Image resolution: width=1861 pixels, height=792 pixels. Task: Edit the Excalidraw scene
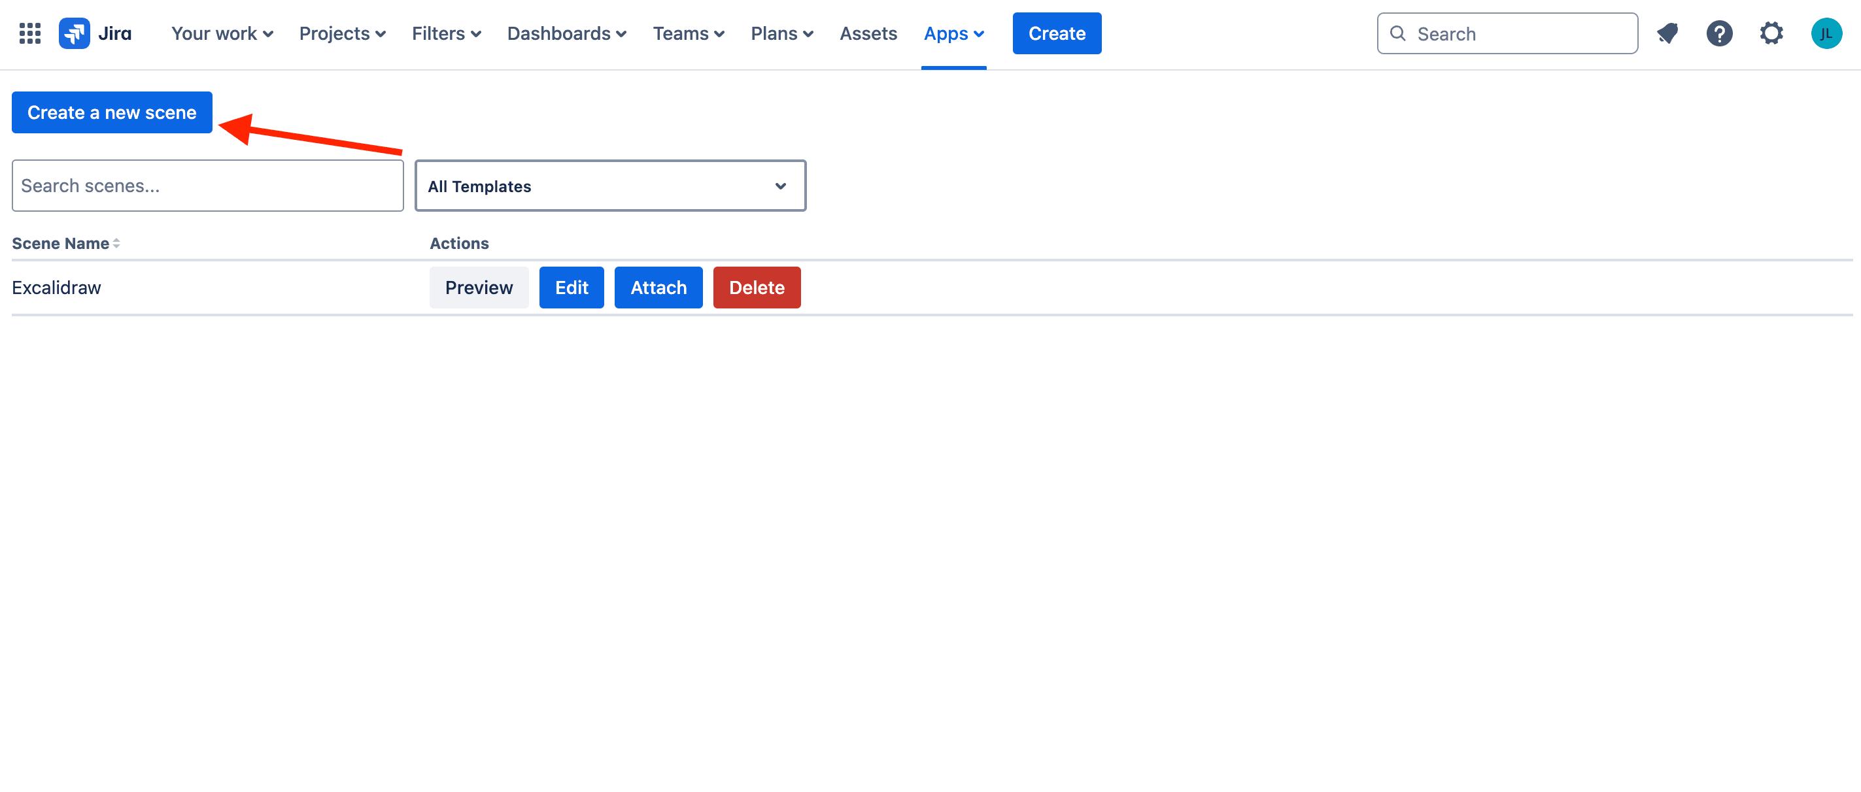click(572, 288)
